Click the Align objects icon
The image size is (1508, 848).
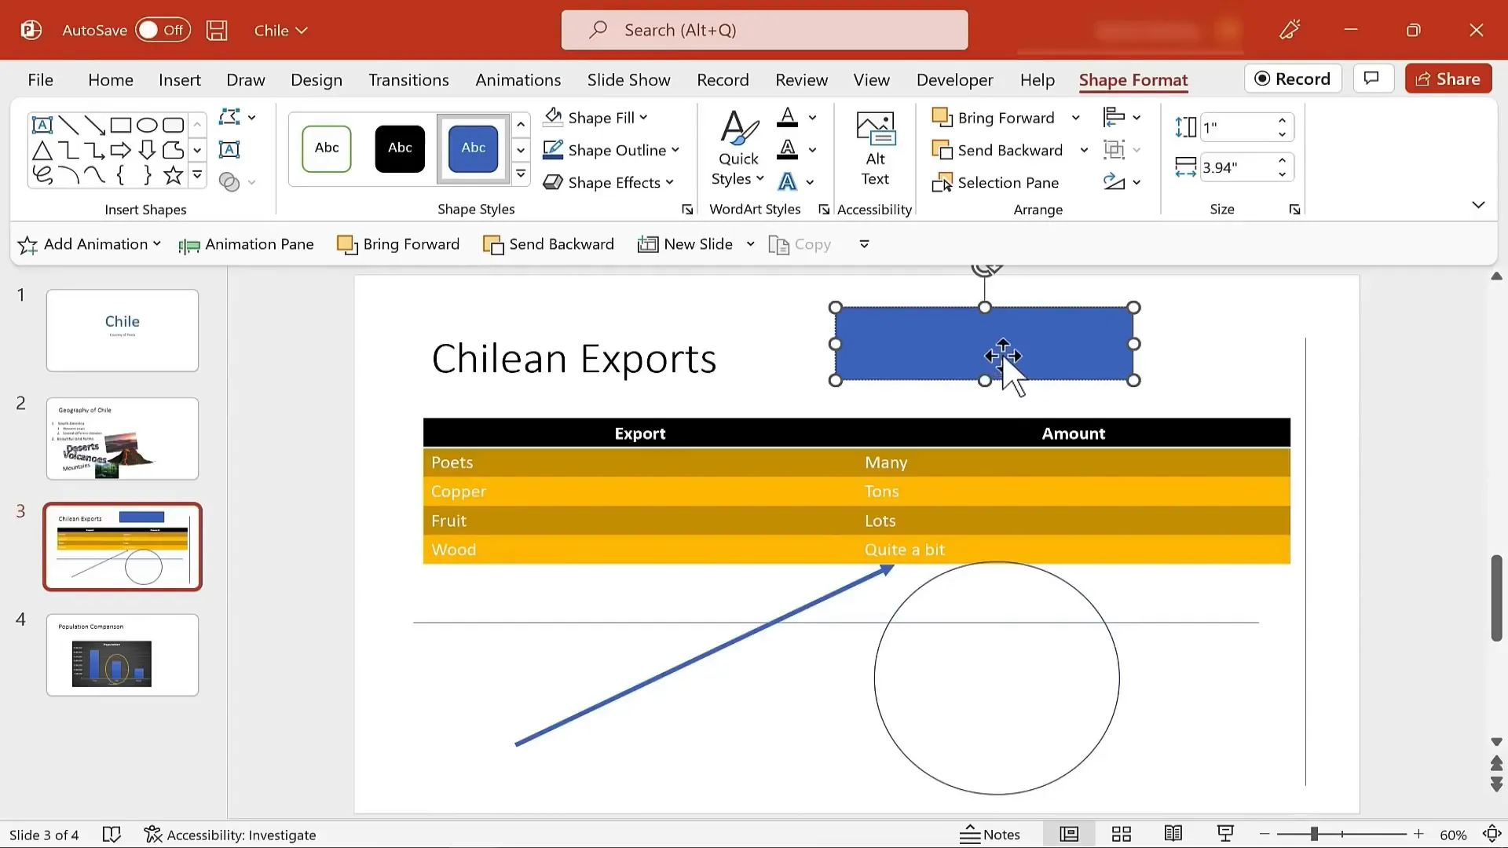(1114, 117)
